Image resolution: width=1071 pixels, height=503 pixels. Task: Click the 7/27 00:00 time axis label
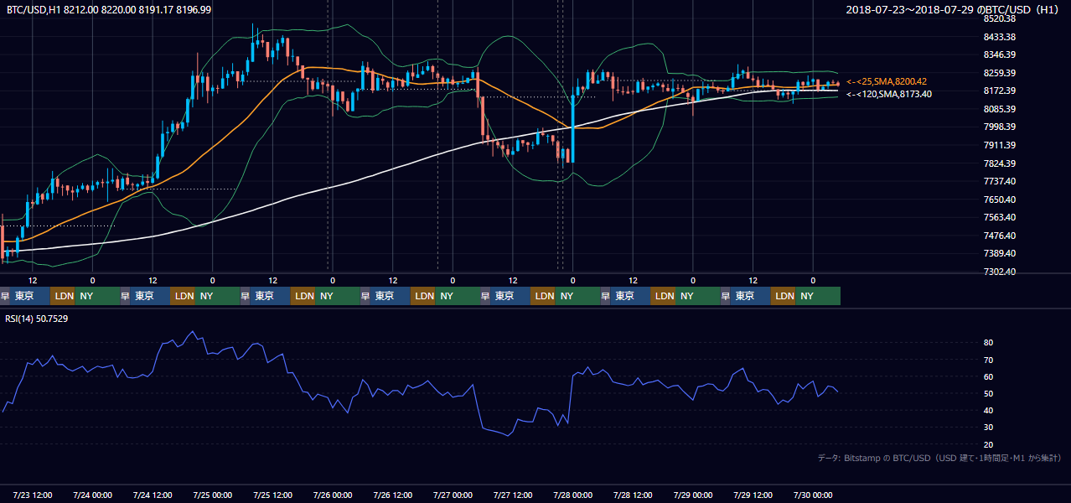point(453,495)
